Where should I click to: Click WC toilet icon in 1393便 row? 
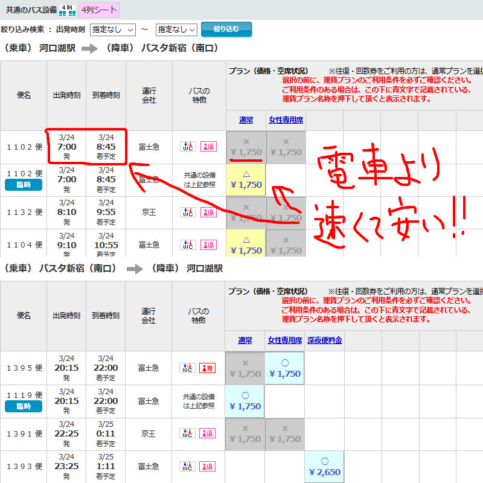(x=187, y=466)
